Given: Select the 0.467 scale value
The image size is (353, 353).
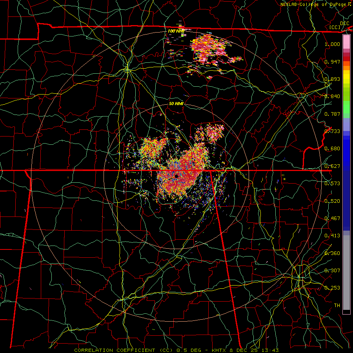Looking at the screenshot, I should tap(332, 218).
